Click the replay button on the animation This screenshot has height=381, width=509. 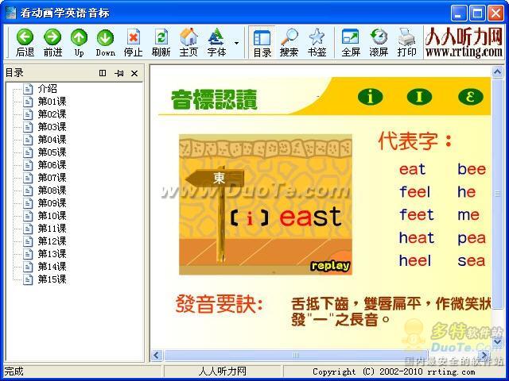[x=329, y=265]
